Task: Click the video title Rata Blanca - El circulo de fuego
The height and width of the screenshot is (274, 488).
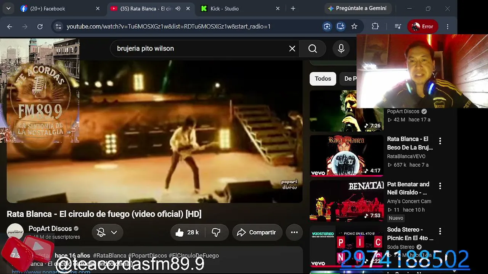Action: [104, 214]
